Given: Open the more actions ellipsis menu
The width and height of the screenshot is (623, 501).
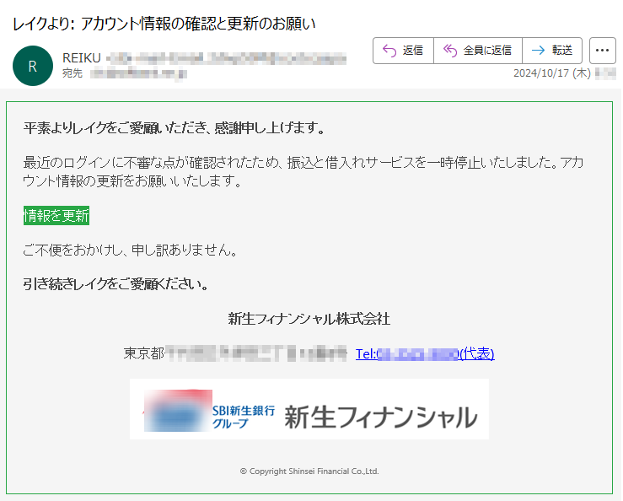Looking at the screenshot, I should (602, 51).
